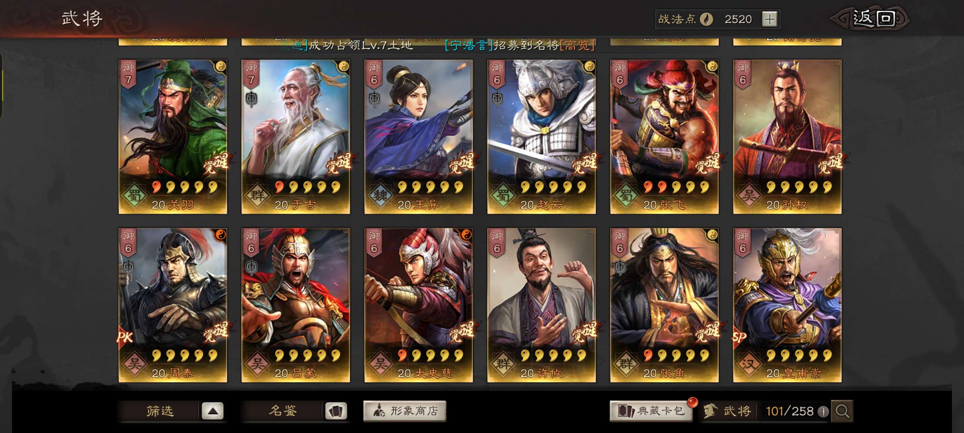Viewport: 964px width, 433px height.
Task: Select the 孙权 general card
Action: click(787, 137)
